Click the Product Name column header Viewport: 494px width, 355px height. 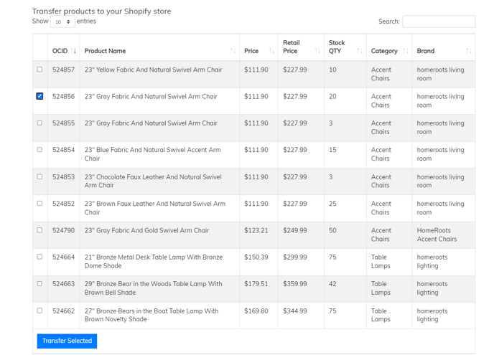pyautogui.click(x=105, y=51)
